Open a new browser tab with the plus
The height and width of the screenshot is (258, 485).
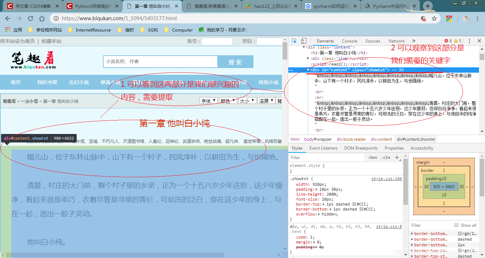tap(428, 6)
